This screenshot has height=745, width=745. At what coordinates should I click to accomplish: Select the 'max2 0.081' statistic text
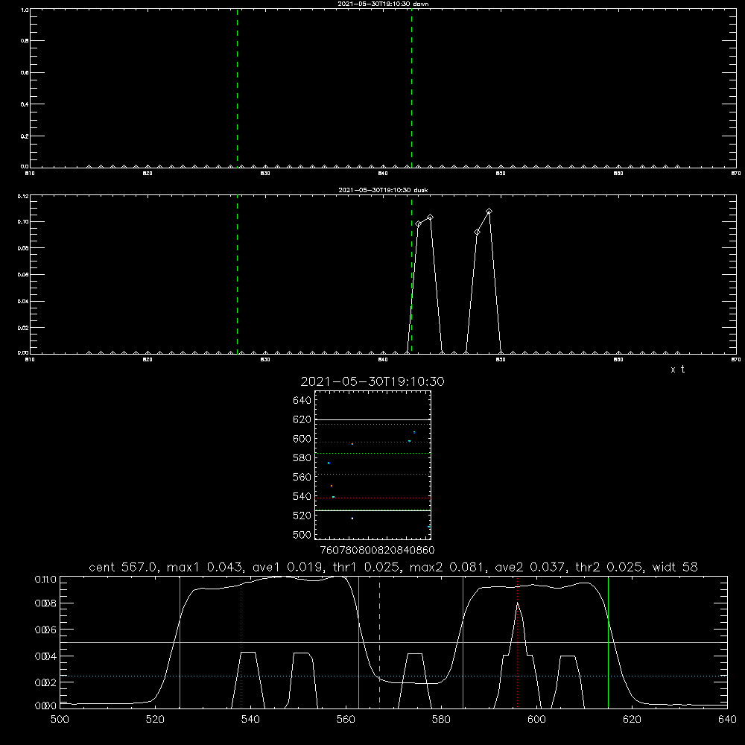coord(446,567)
